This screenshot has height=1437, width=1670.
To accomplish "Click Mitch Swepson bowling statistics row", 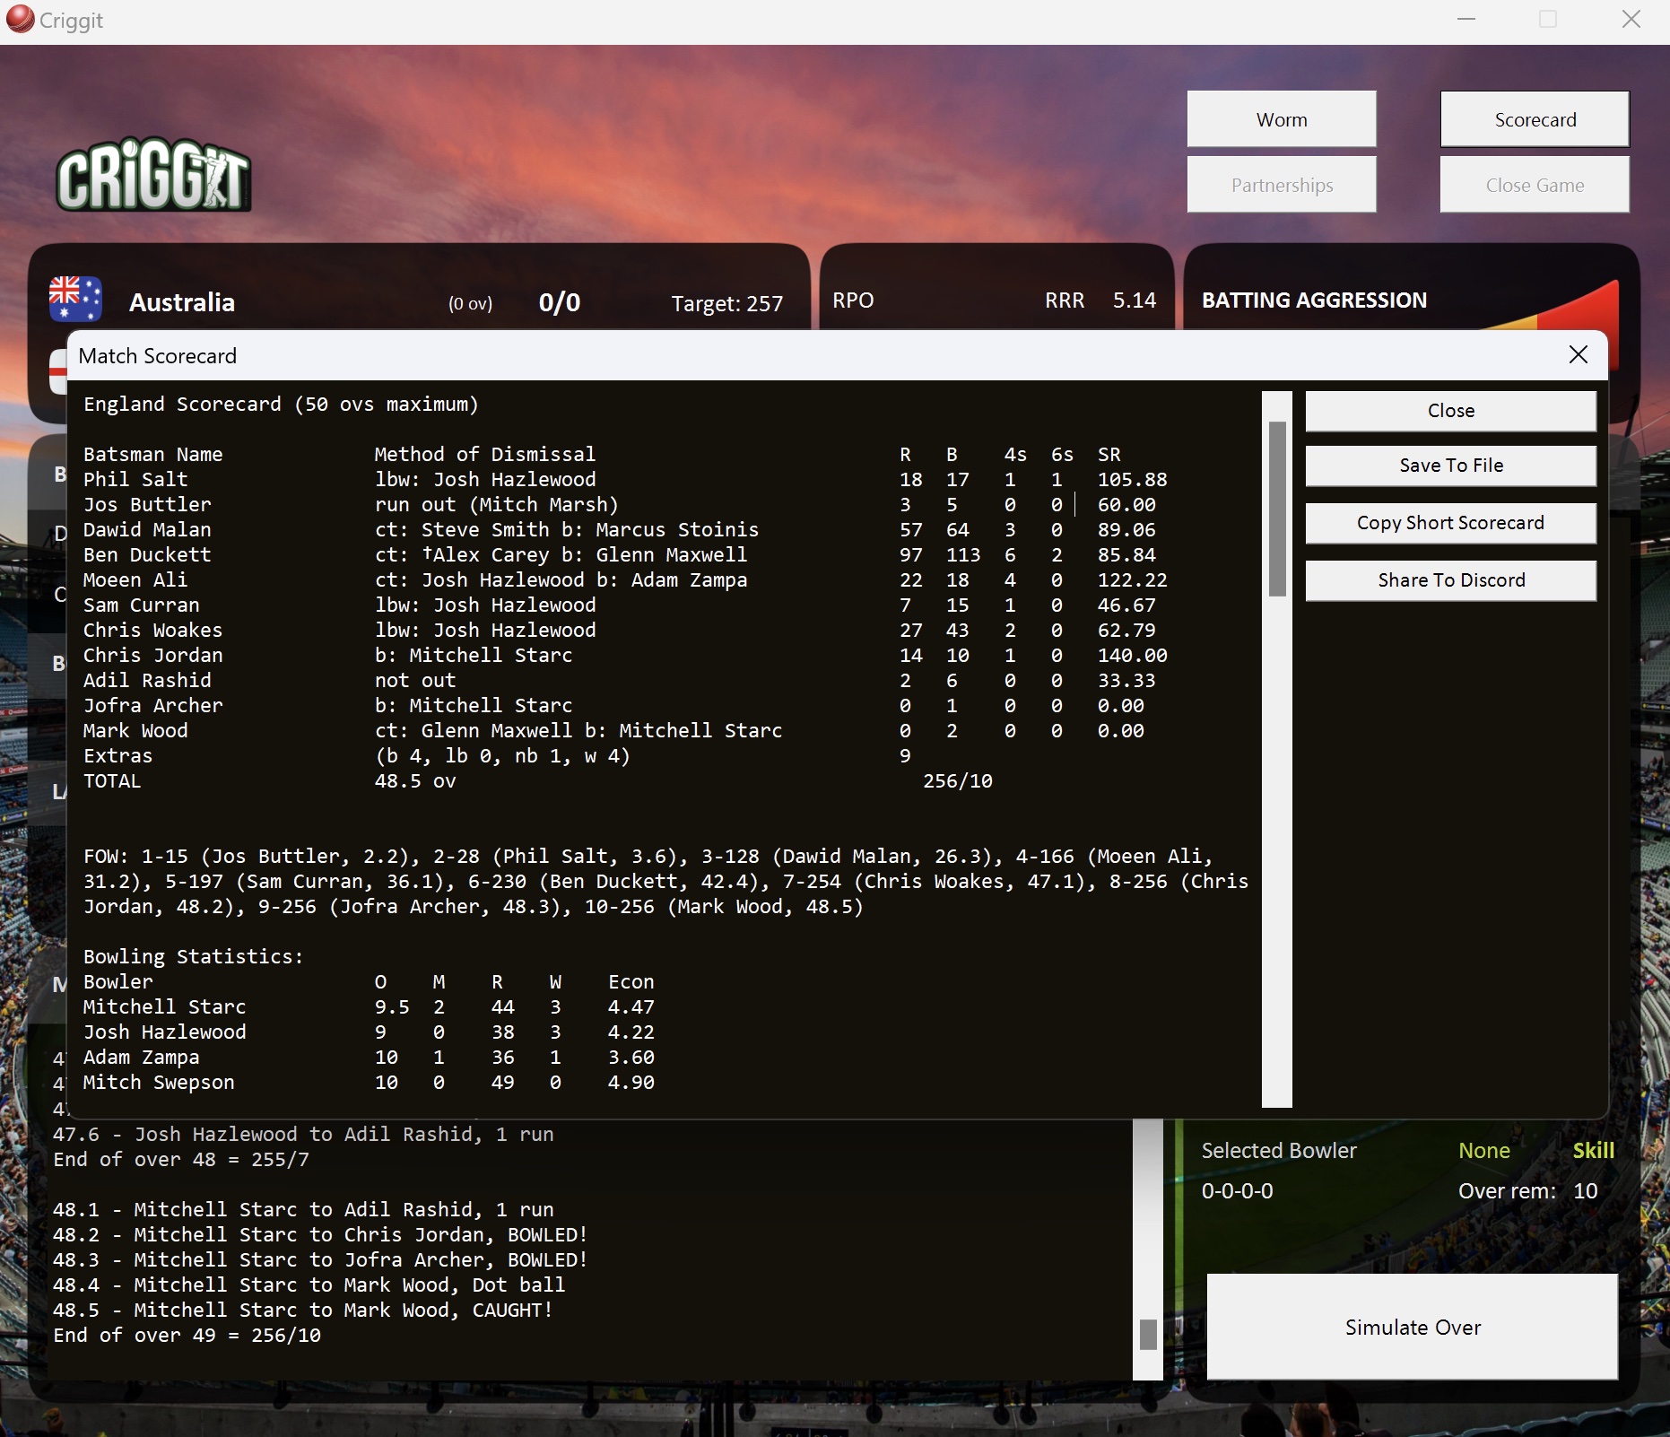I will click(369, 1083).
